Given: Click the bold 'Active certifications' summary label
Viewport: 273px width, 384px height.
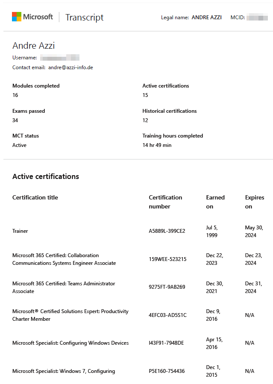Looking at the screenshot, I should coord(166,86).
